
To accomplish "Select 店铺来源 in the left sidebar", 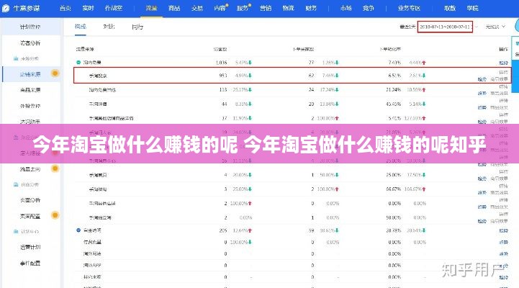I will 30,74.
